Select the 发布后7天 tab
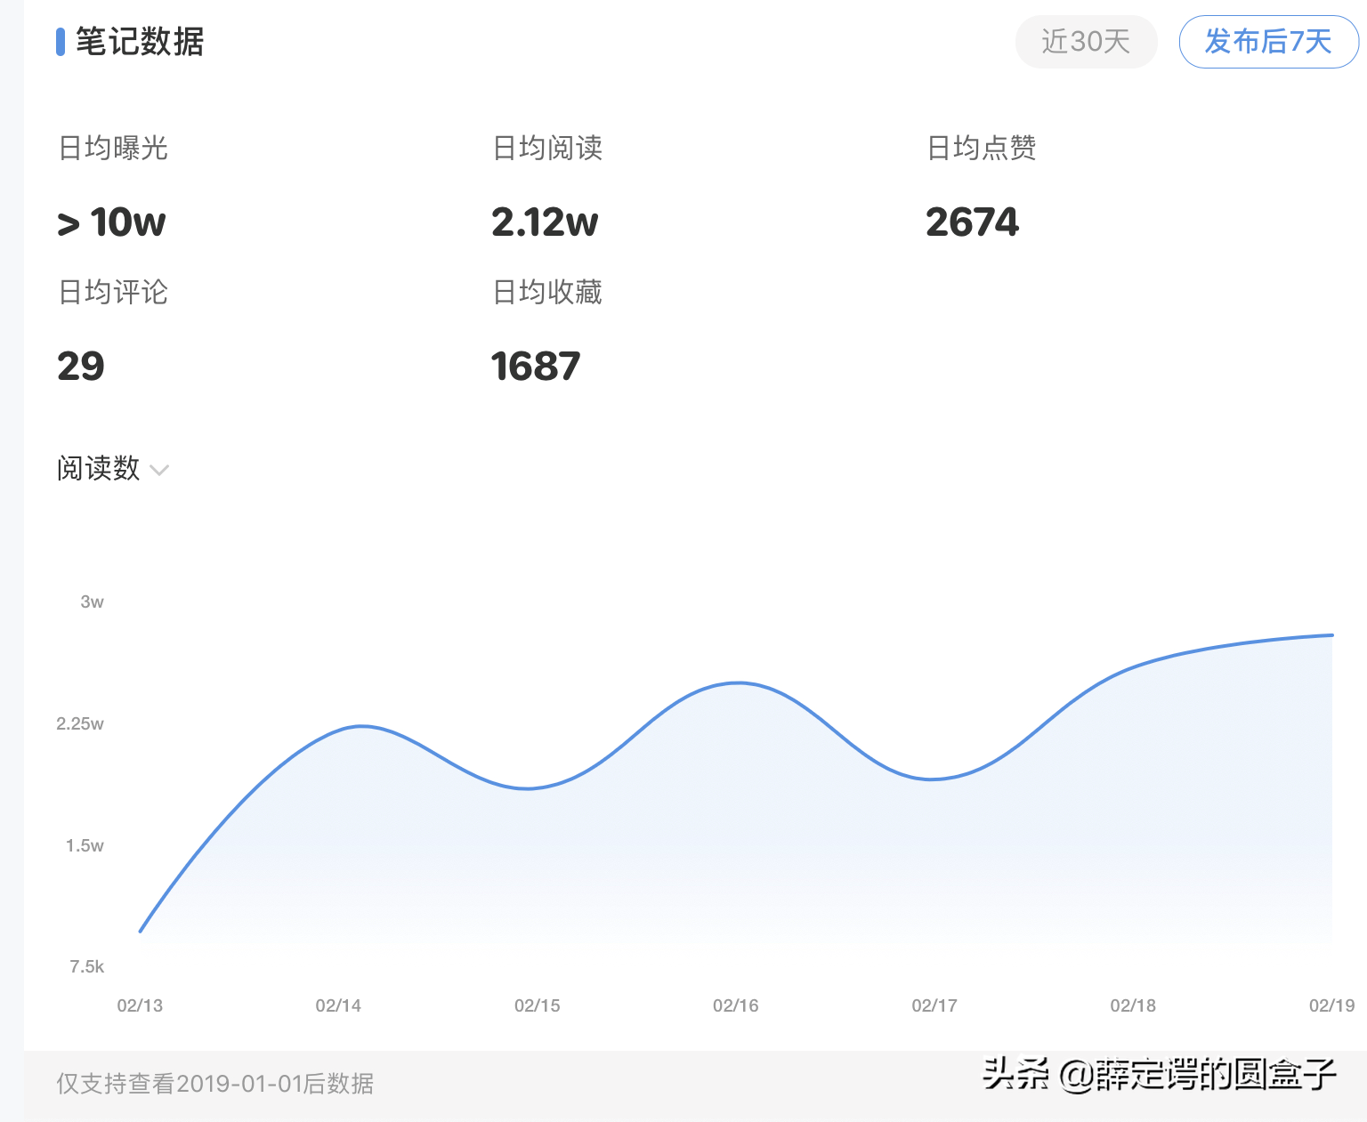1367x1122 pixels. [1268, 42]
